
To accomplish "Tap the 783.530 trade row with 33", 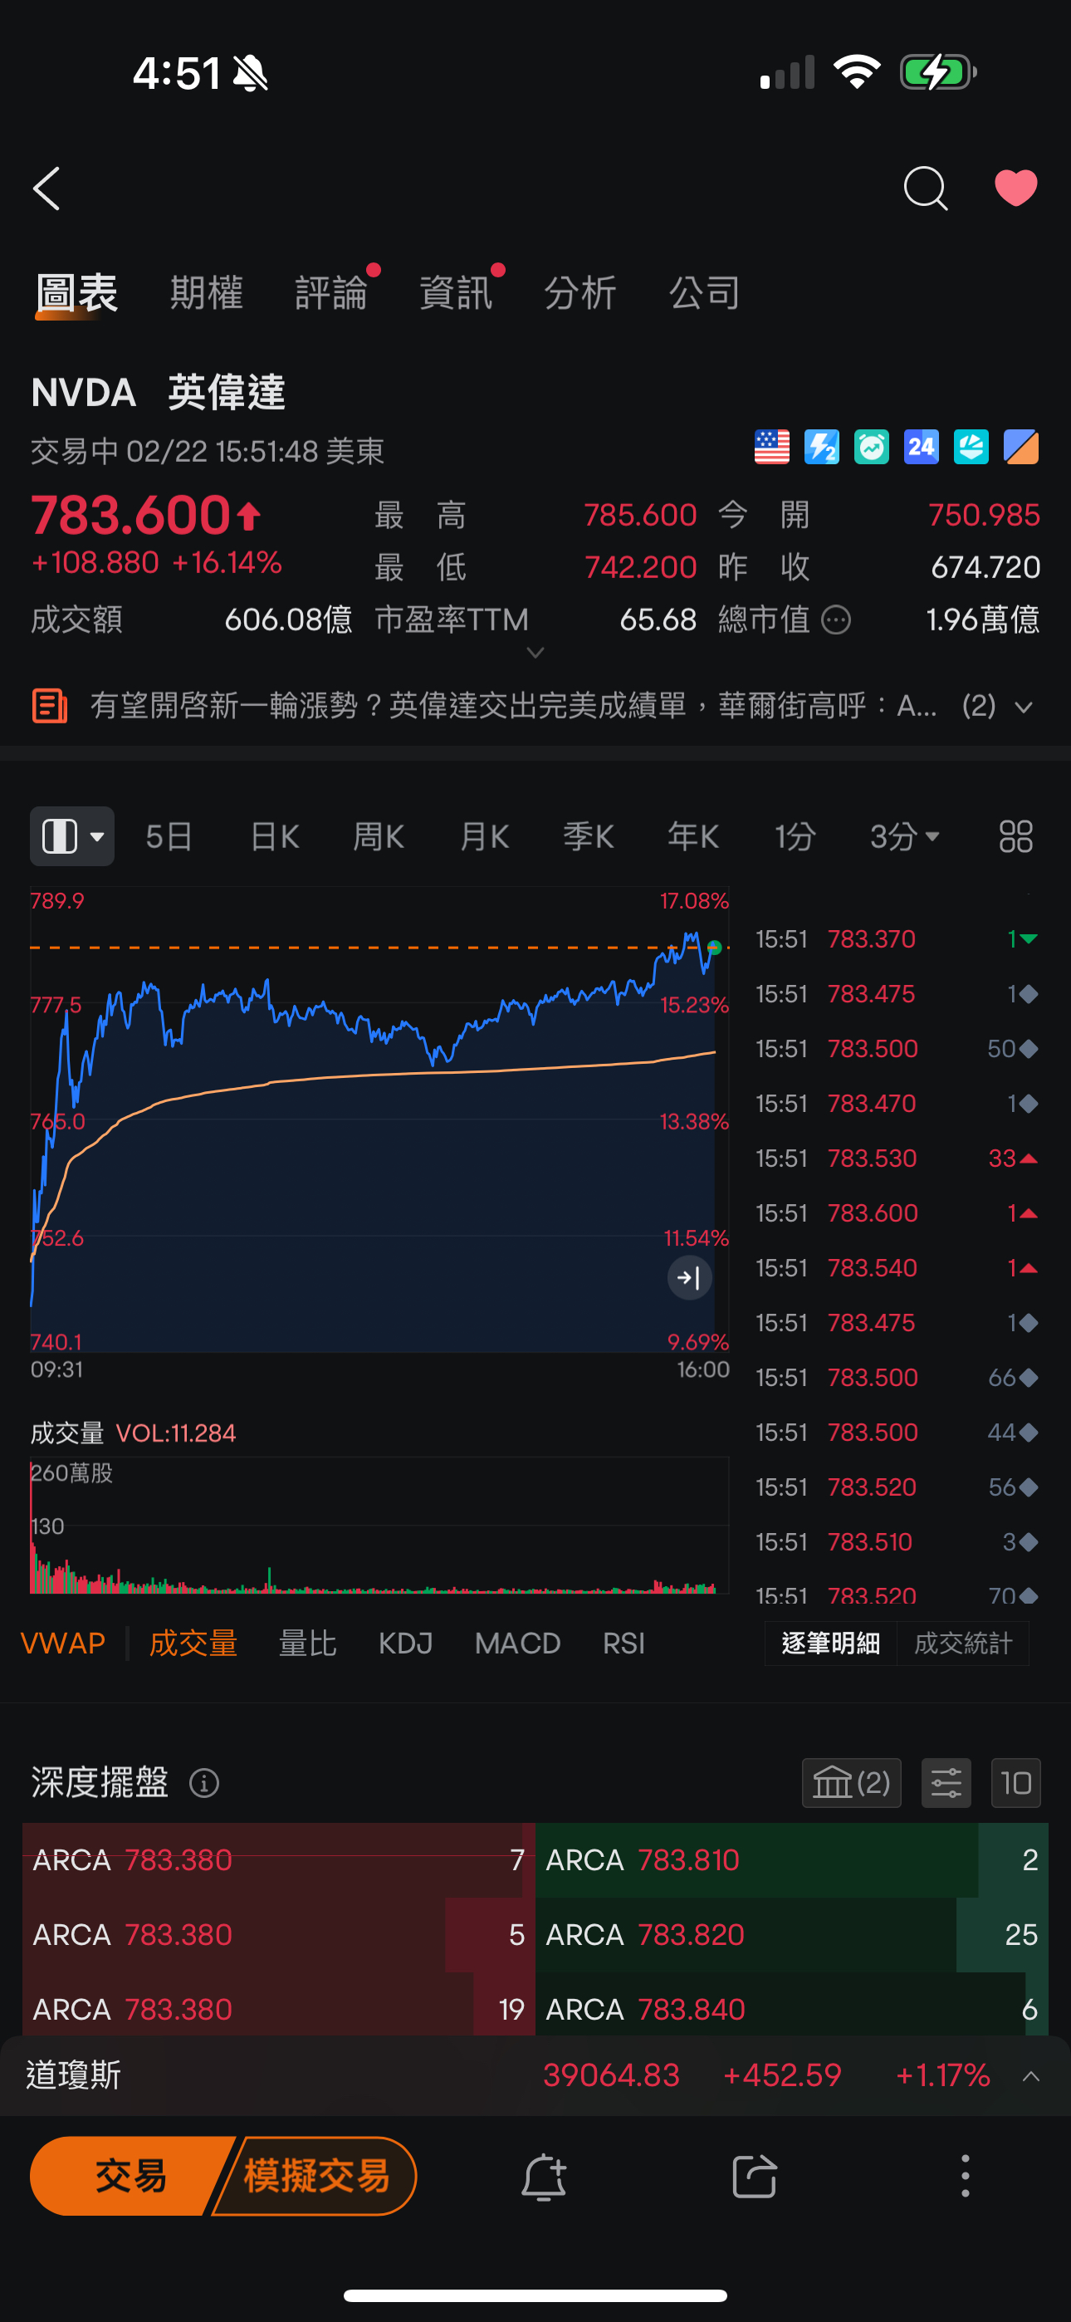I will click(897, 1159).
